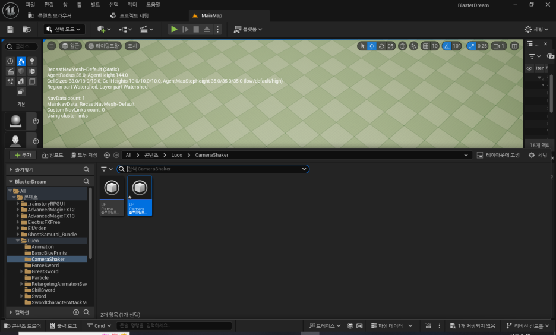This screenshot has width=556, height=335.
Task: Click the 원근 perspective view button
Action: click(71, 46)
